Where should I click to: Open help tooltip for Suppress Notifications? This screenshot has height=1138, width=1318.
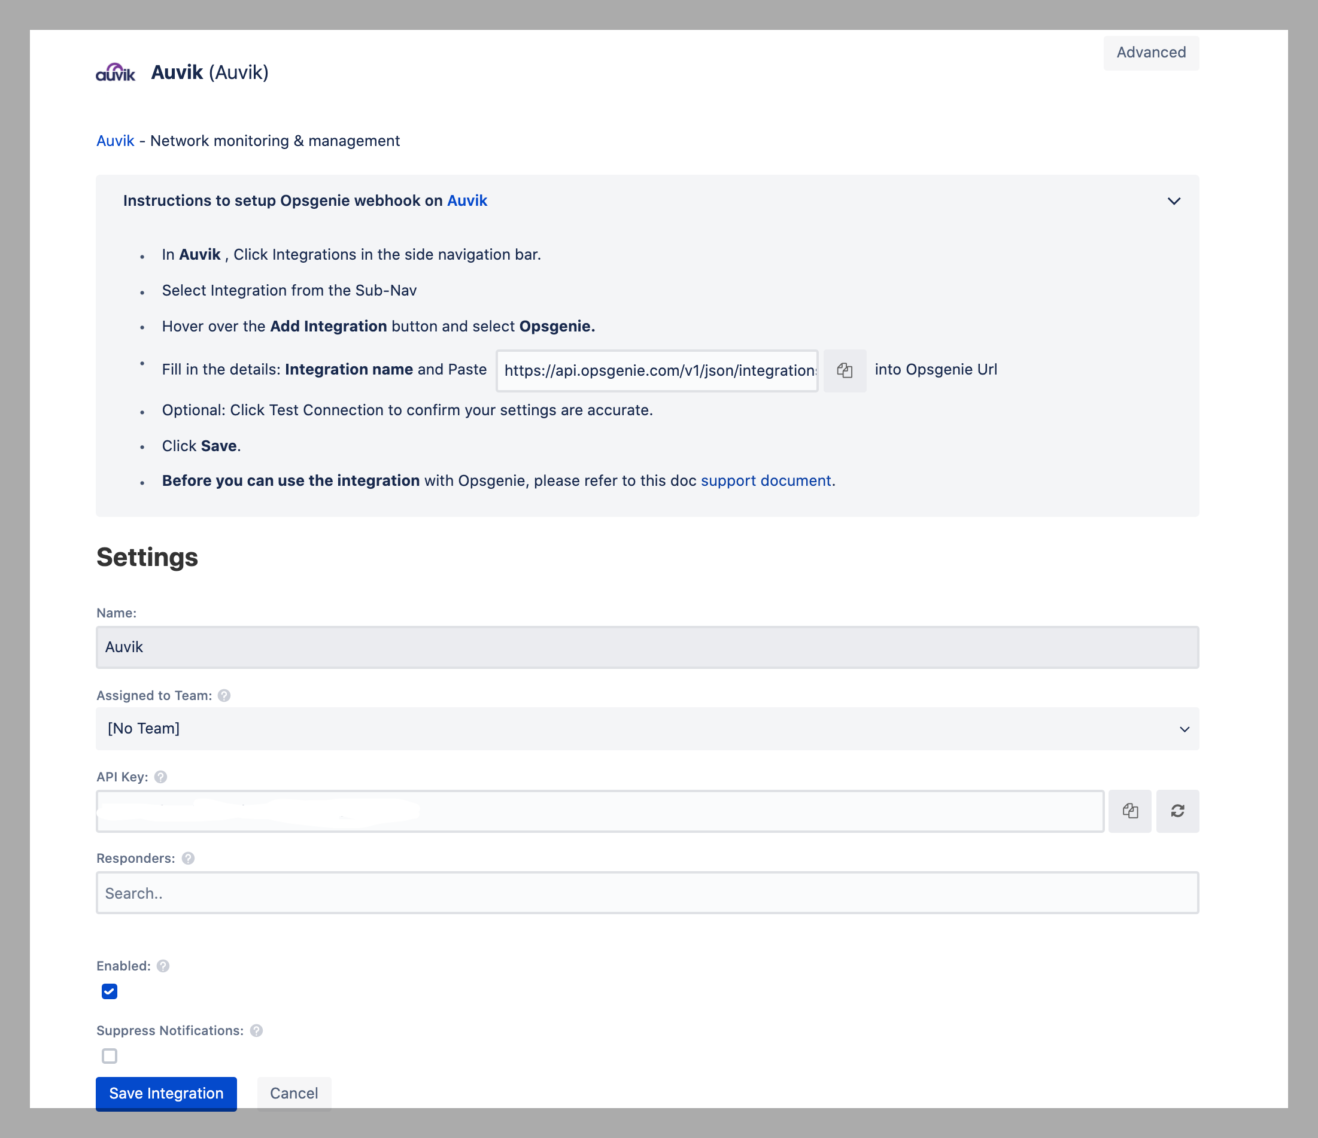(256, 1030)
